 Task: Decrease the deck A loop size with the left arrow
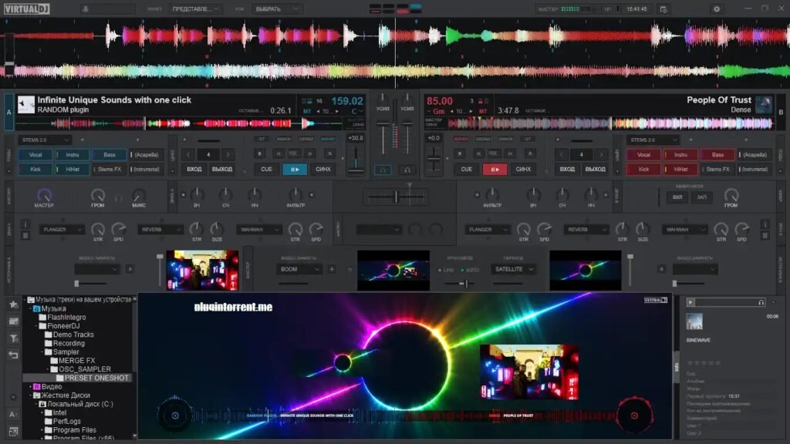(x=188, y=154)
